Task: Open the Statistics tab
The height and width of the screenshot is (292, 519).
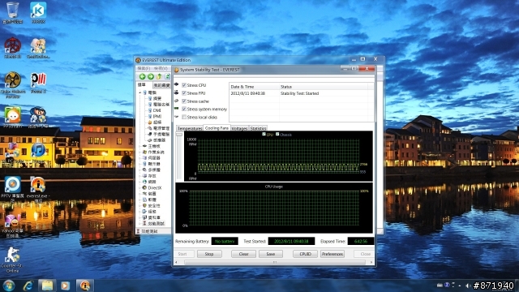Action: pyautogui.click(x=258, y=128)
